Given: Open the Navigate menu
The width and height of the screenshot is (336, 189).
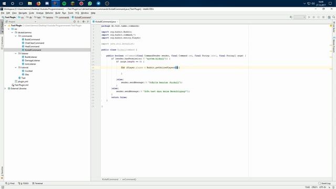Looking at the screenshot, I should (23, 13).
